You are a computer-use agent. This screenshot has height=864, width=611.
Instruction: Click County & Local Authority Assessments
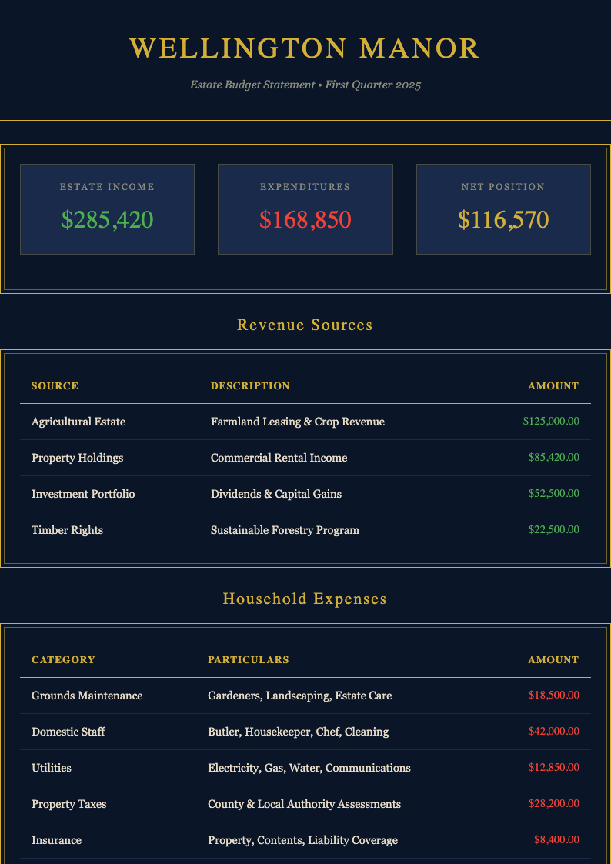[304, 804]
